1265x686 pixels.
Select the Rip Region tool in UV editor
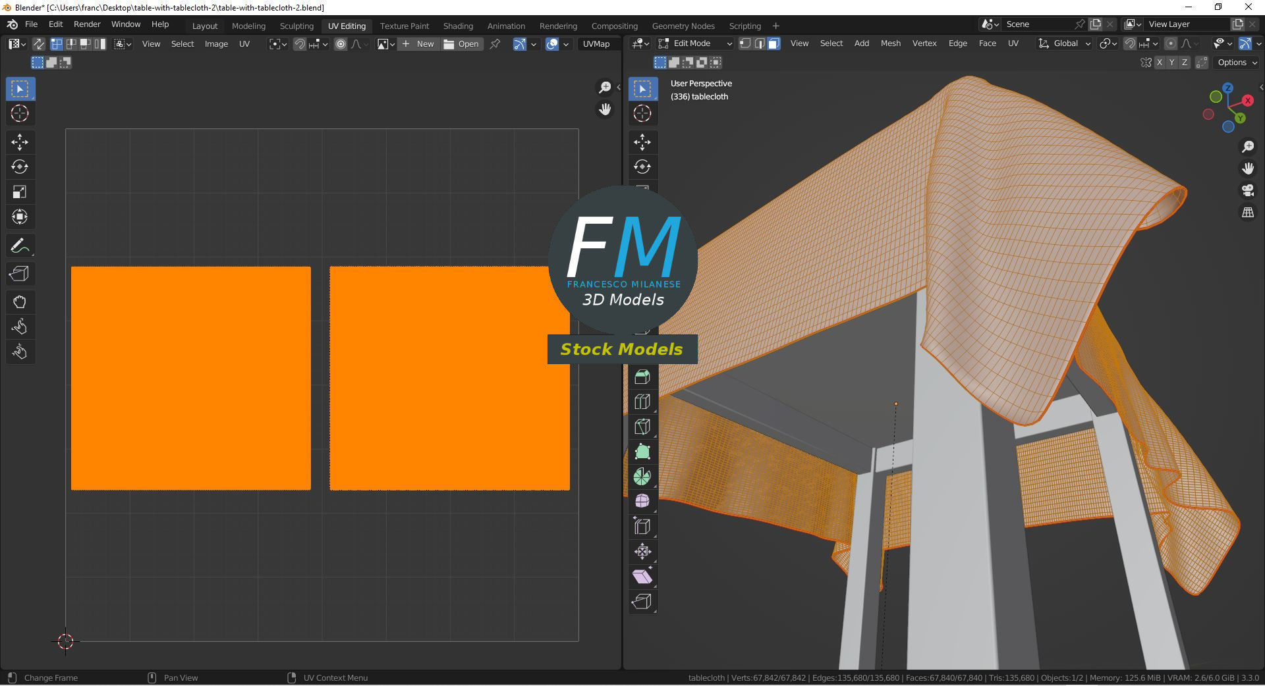coord(20,274)
